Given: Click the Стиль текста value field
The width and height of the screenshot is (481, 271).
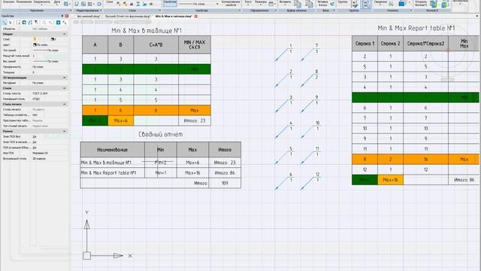Looking at the screenshot, I should click(x=50, y=93).
